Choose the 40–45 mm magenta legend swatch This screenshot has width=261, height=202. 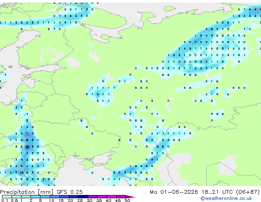pos(112,197)
